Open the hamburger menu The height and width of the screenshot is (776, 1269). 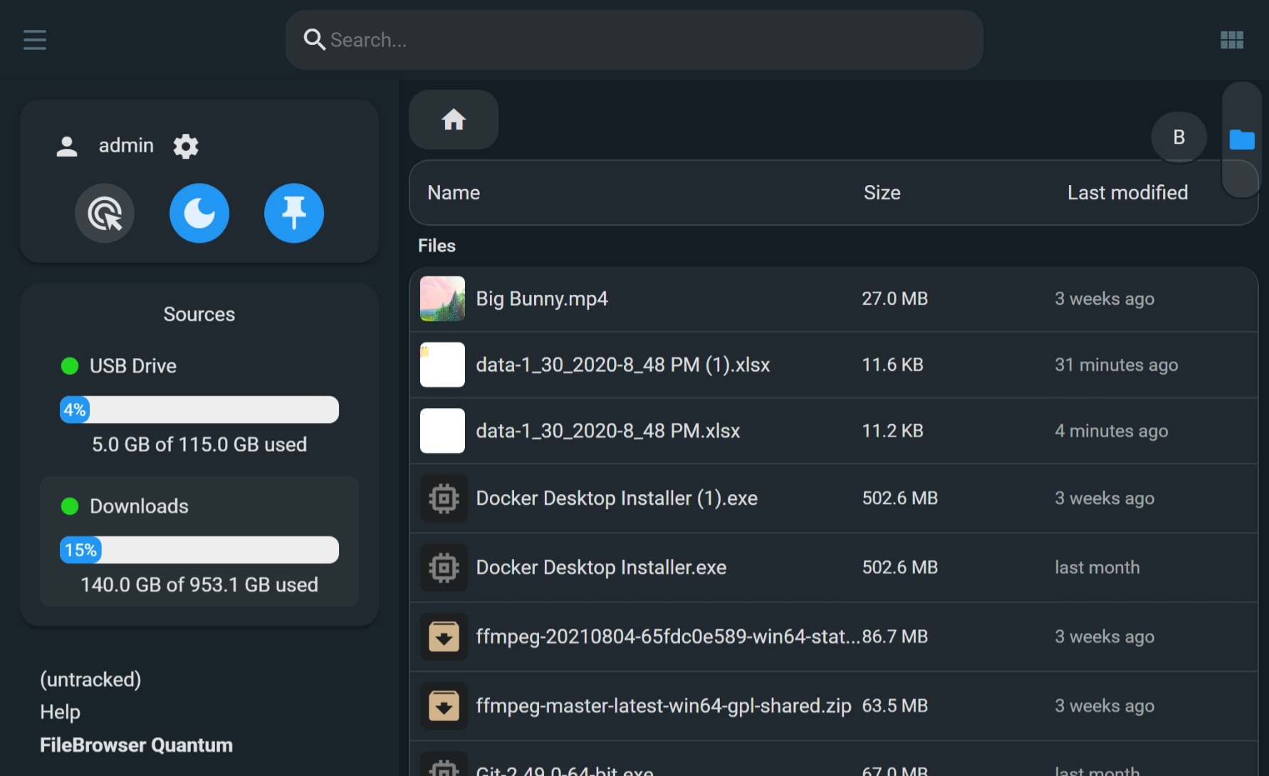coord(34,40)
